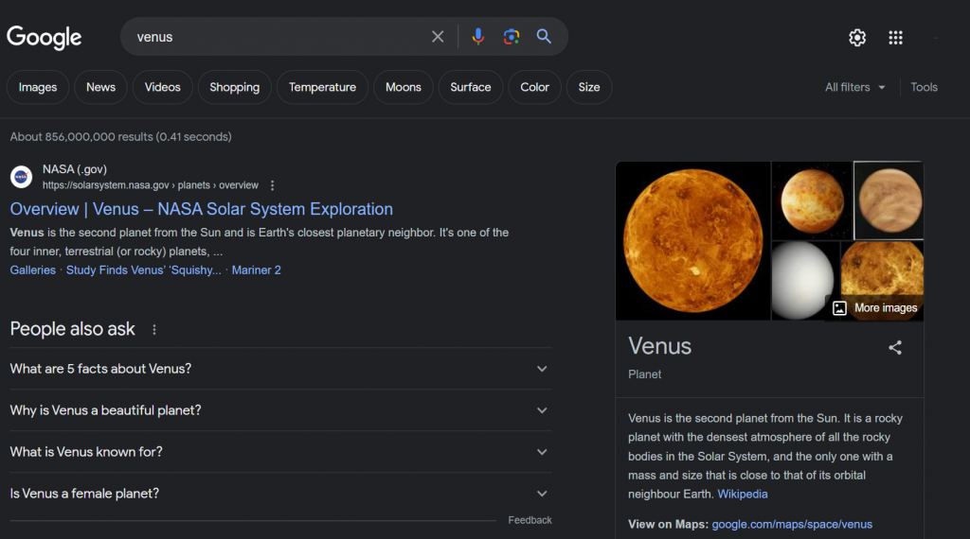
Task: Open google.com/maps/space/venus link
Action: 792,524
